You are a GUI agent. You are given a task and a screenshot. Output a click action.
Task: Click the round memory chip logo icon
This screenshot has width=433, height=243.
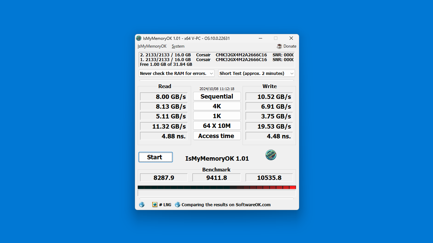pyautogui.click(x=271, y=155)
